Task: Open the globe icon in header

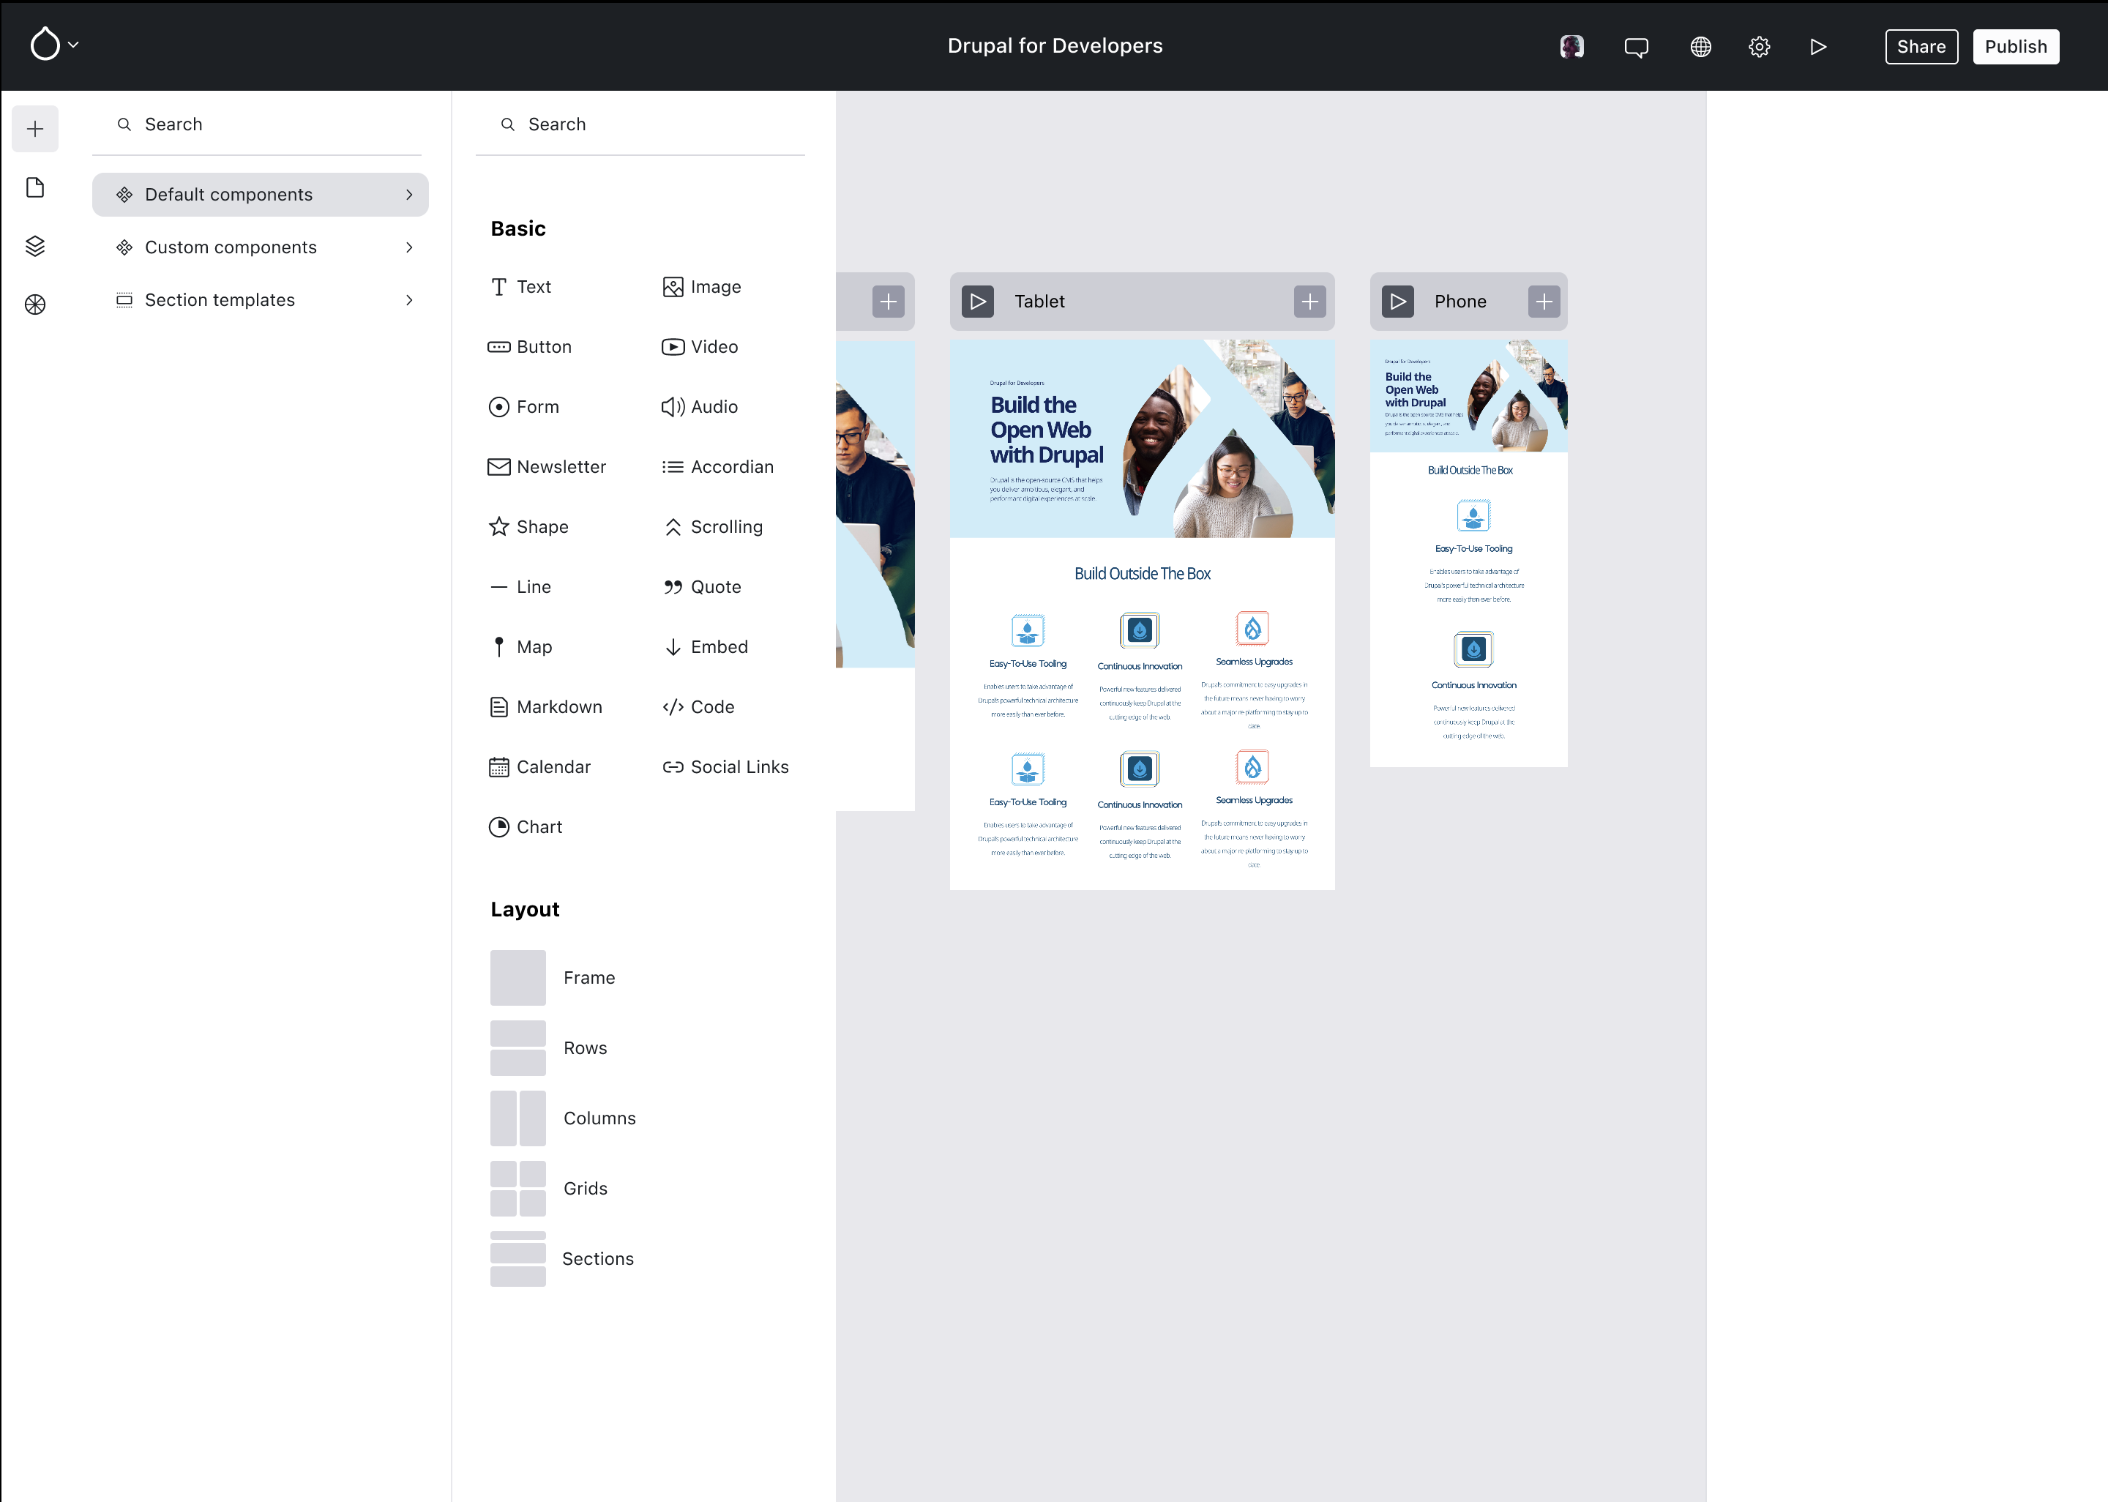Action: coord(1700,47)
